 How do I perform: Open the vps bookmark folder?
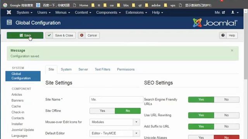(170, 5)
